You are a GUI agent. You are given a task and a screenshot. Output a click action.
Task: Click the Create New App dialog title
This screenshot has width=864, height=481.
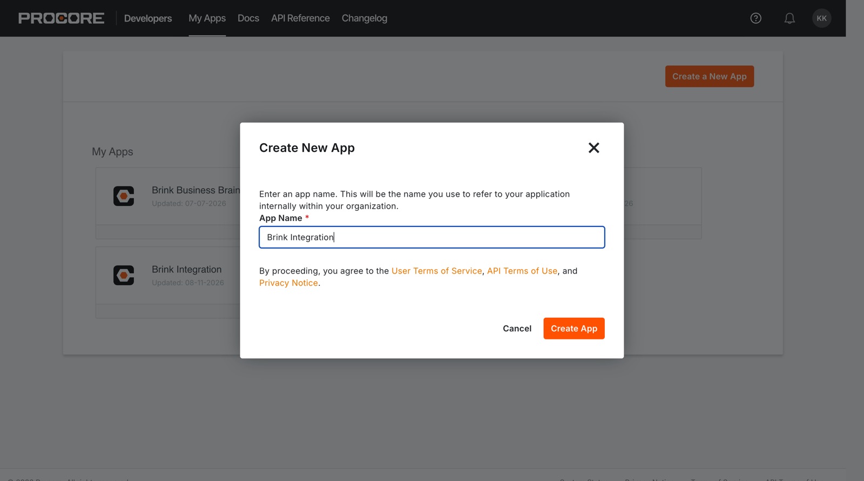[307, 148]
